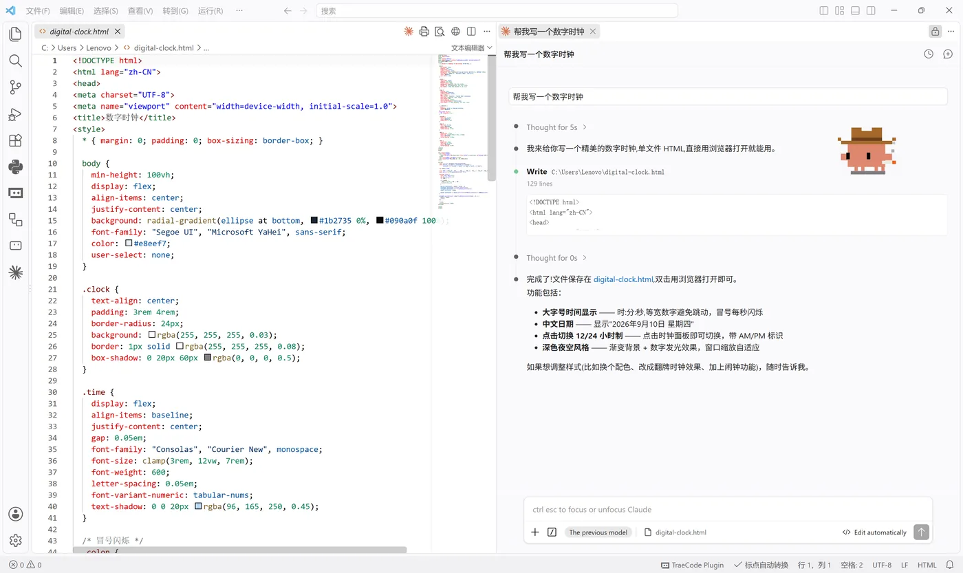
Task: Expand Thought for 5s section
Action: (x=556, y=127)
